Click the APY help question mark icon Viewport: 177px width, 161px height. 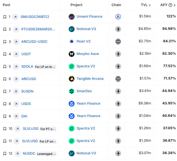(170, 5)
